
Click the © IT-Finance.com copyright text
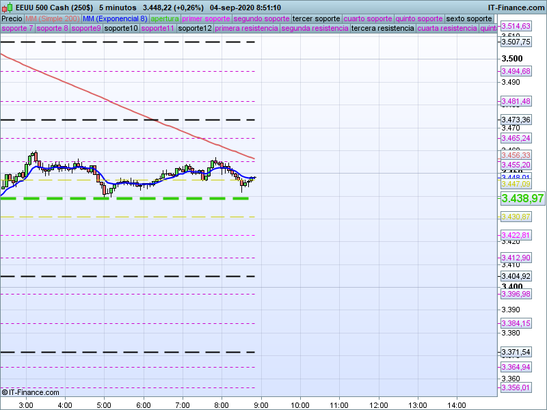tap(30, 392)
